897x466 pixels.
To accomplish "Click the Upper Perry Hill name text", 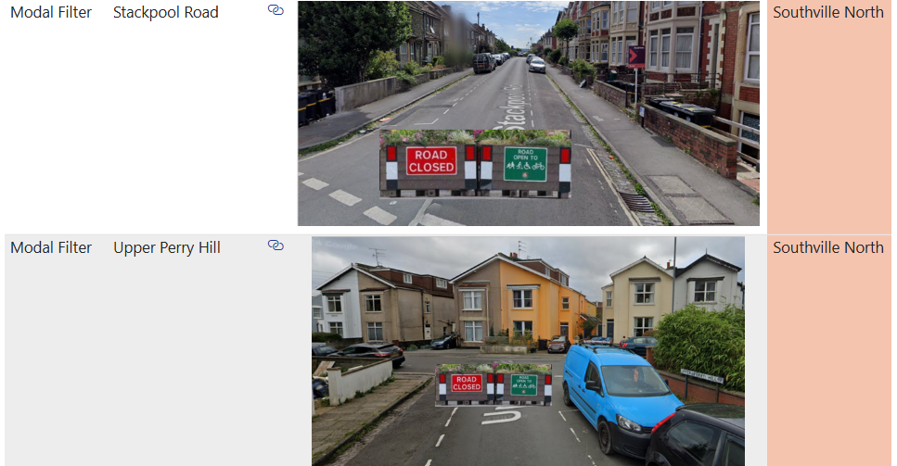I will [167, 248].
